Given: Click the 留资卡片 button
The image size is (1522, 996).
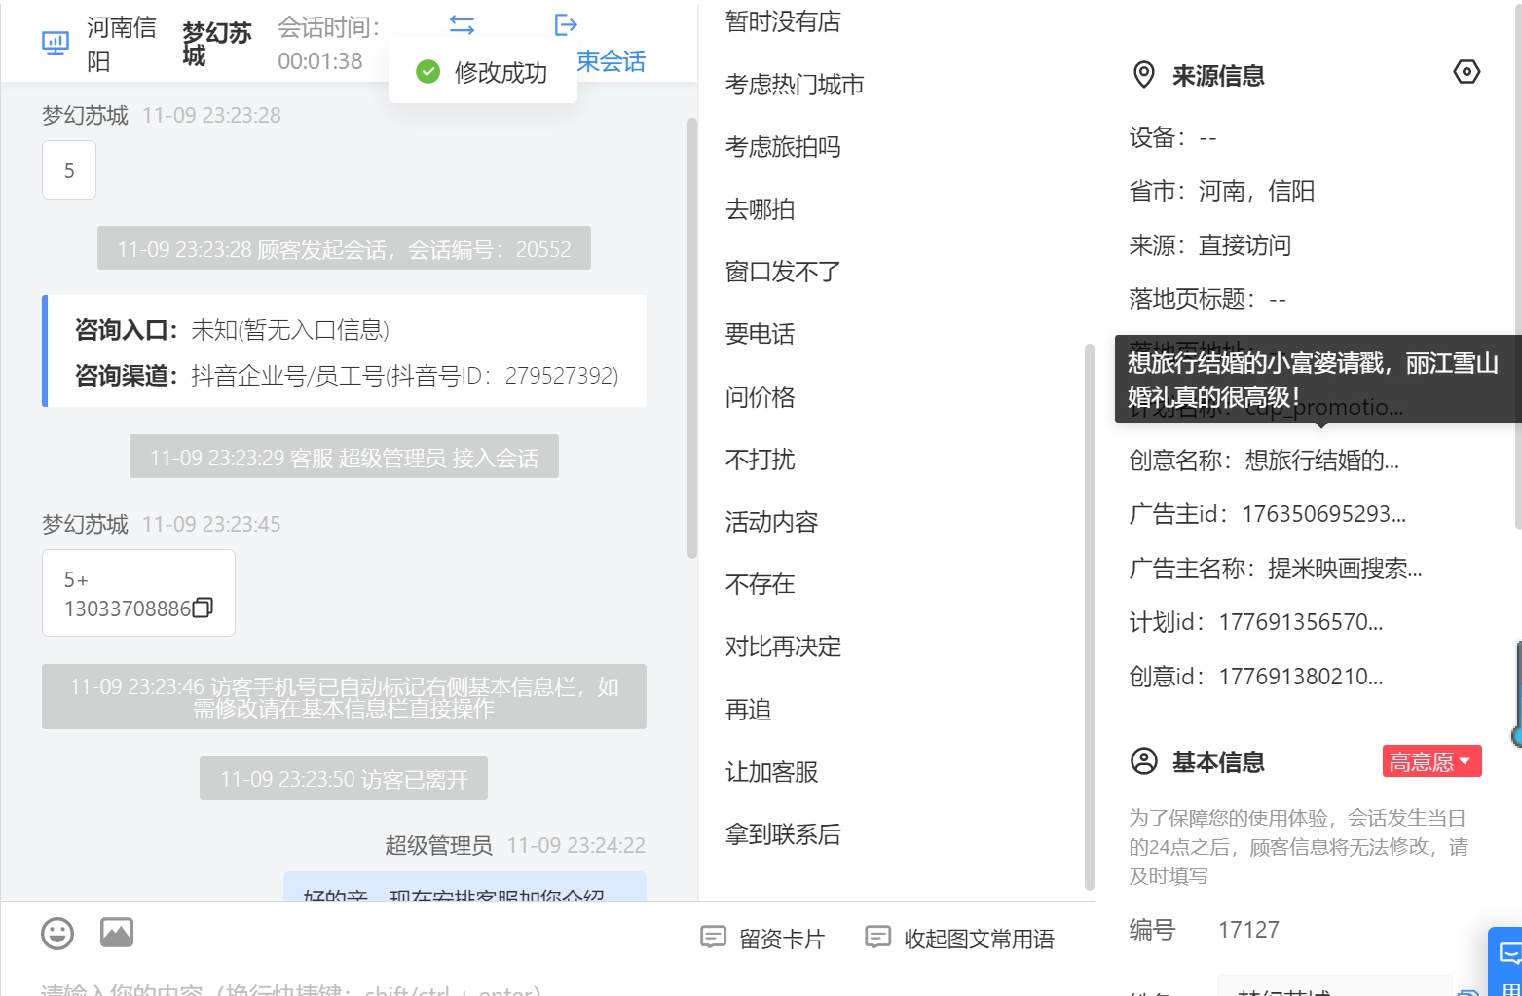Looking at the screenshot, I should [763, 939].
